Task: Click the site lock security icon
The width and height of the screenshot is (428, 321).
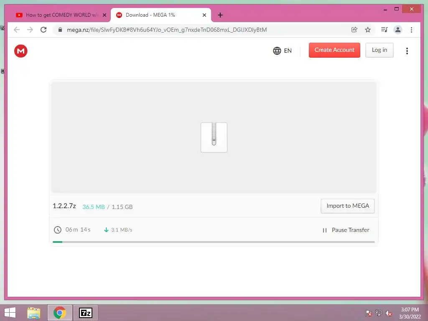Action: (60, 30)
